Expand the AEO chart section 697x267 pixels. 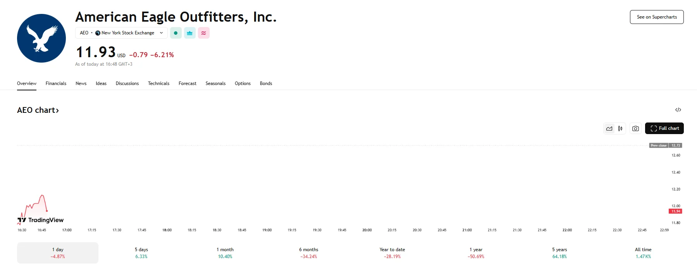38,110
